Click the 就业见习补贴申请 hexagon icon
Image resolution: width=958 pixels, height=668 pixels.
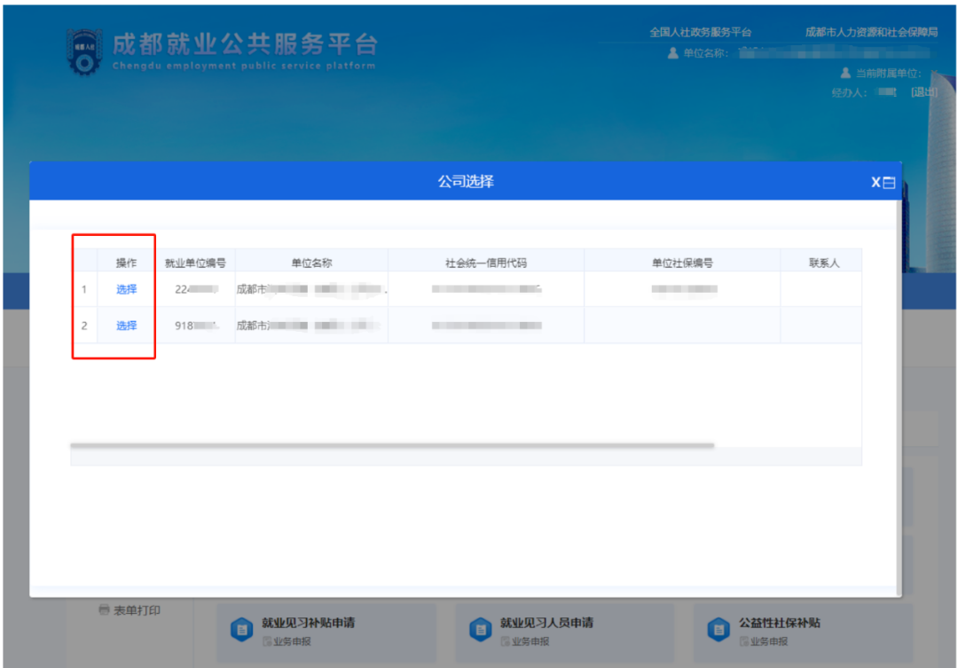tap(241, 629)
